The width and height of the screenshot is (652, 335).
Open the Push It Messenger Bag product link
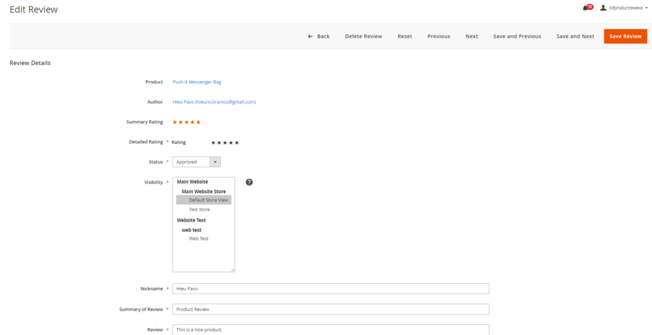197,82
